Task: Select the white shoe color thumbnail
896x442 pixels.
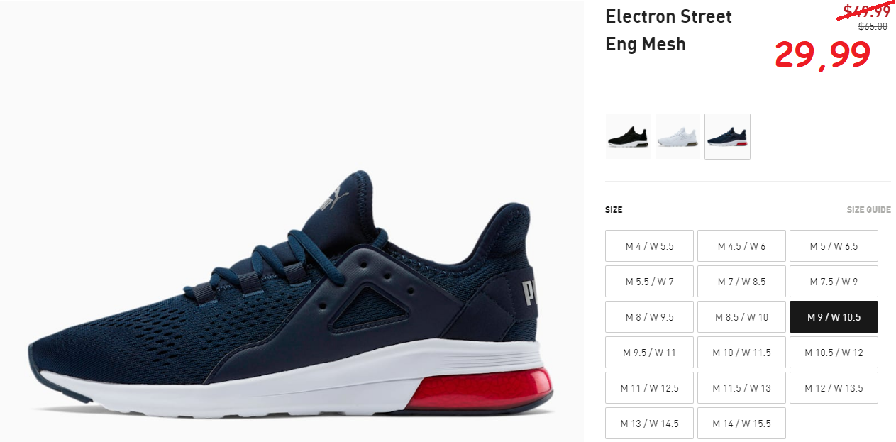Action: [x=677, y=136]
